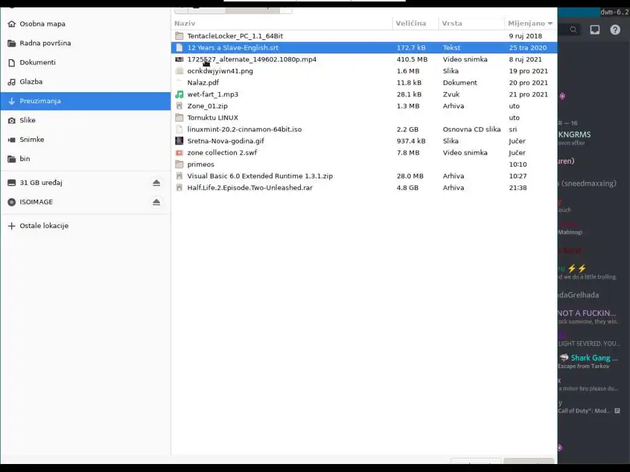Sort files by Vrsta column
This screenshot has height=472, width=630.
(471, 23)
